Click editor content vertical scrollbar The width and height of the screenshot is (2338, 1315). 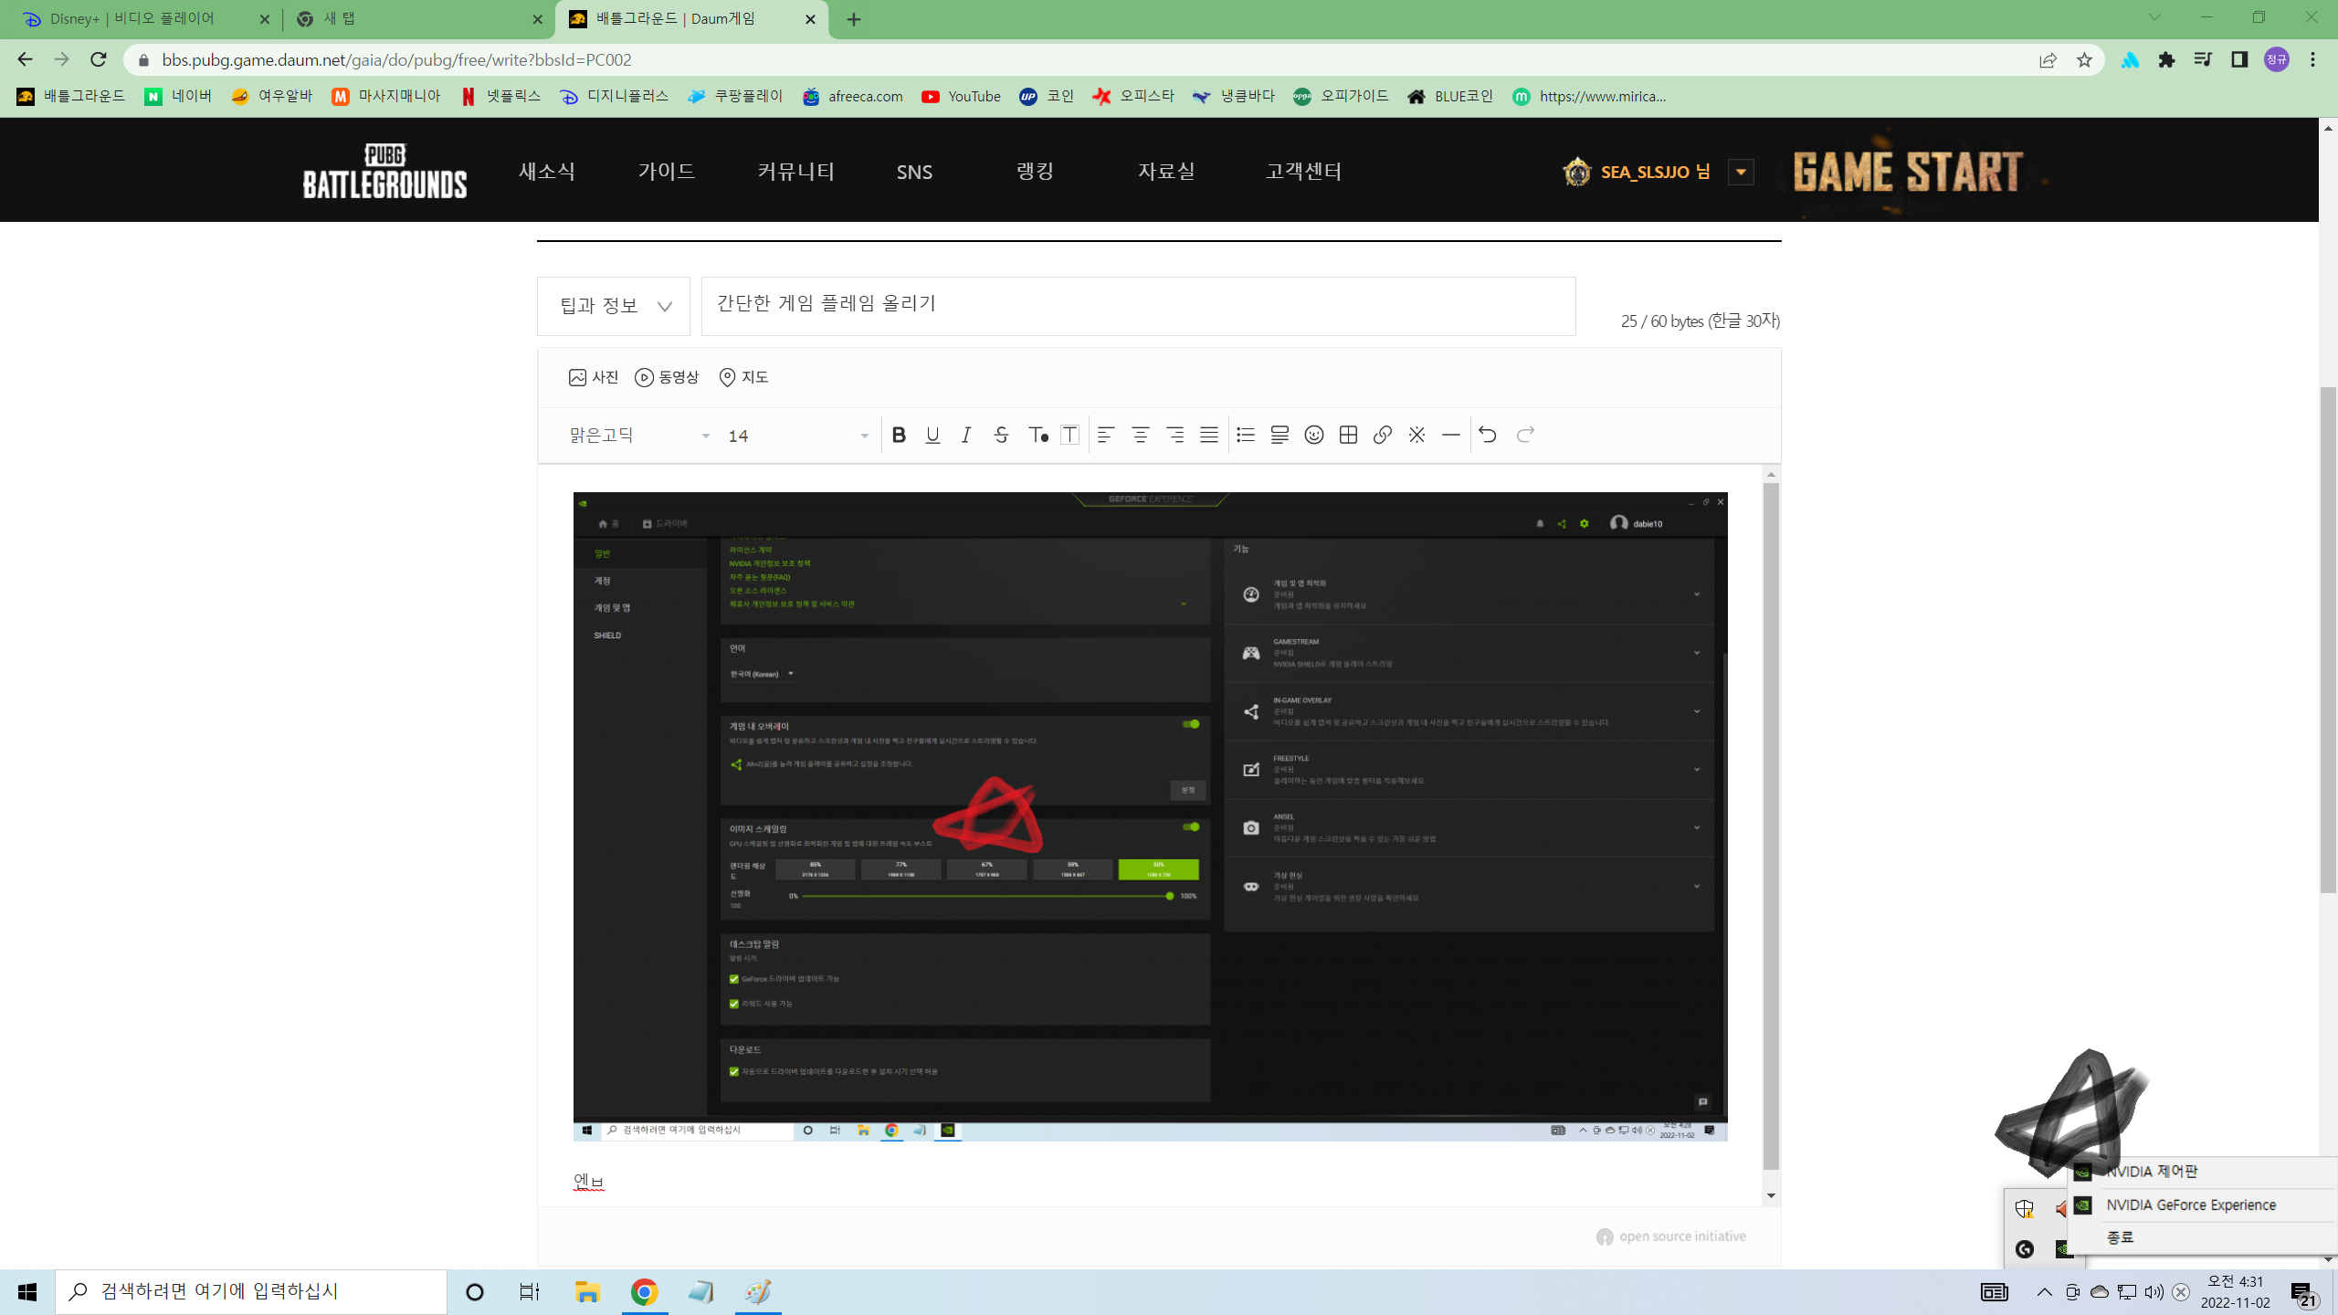point(1771,826)
